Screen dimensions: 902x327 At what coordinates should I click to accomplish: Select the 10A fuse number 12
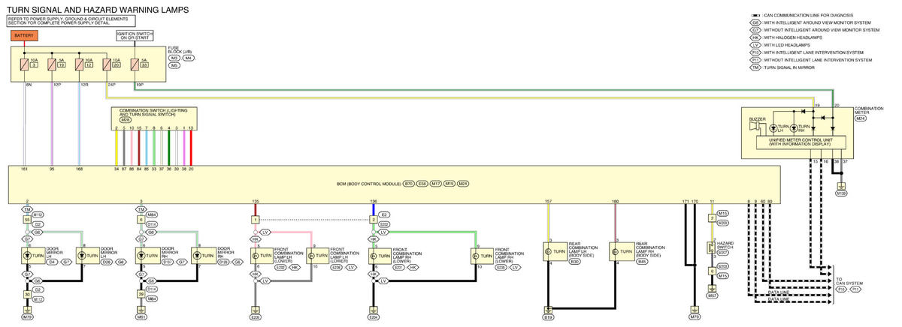tap(80, 64)
